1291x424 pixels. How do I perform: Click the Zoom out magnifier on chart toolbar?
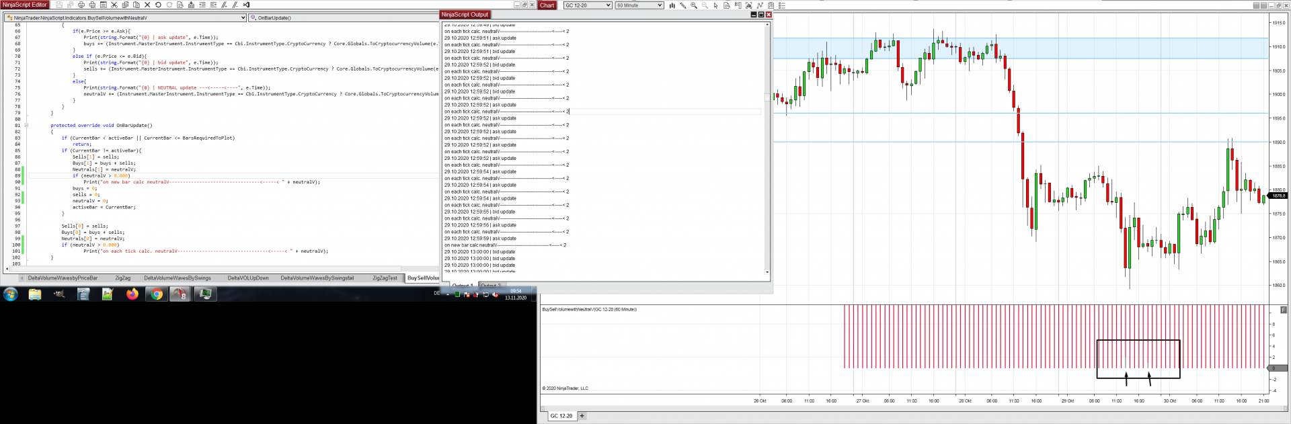click(705, 5)
